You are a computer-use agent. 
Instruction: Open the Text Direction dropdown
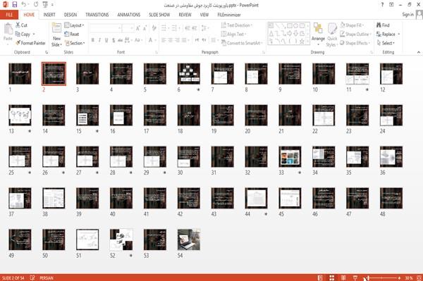tap(237, 25)
